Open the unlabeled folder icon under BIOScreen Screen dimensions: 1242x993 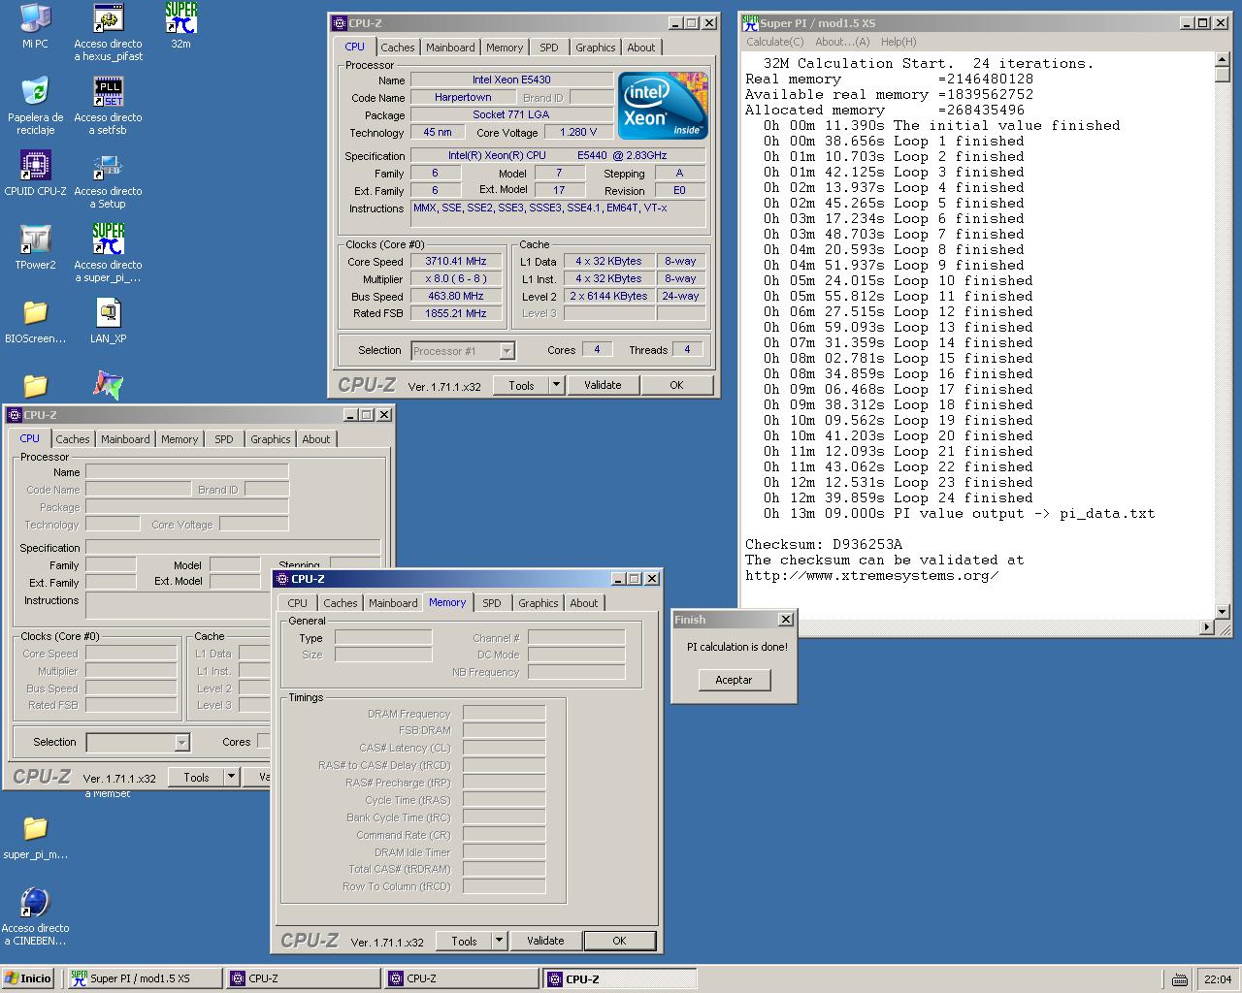coord(35,386)
